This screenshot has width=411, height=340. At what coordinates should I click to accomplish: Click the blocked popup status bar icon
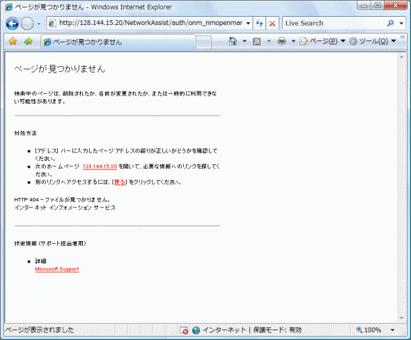[184, 330]
